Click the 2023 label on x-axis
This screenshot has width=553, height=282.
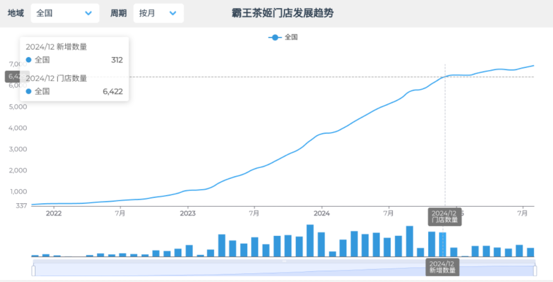[187, 214]
